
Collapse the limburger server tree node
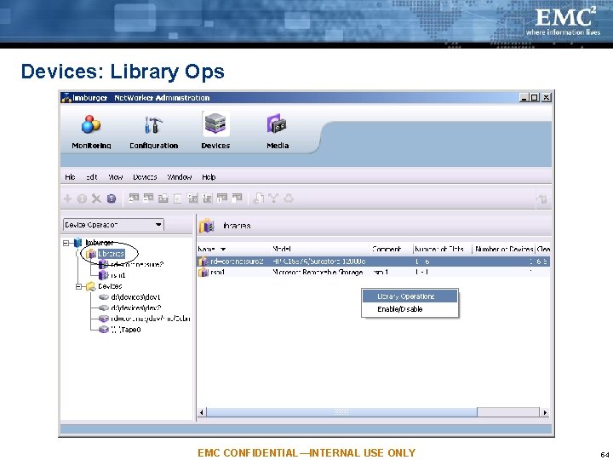tap(66, 243)
